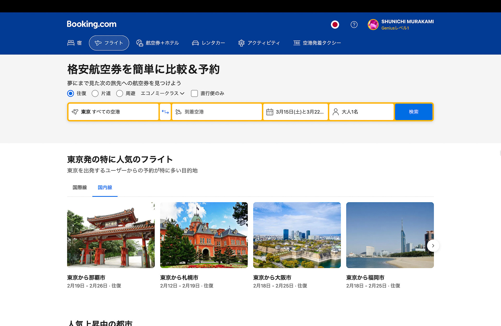The height and width of the screenshot is (326, 501).
Task: Swap departure and arrival airports
Action: pos(165,112)
